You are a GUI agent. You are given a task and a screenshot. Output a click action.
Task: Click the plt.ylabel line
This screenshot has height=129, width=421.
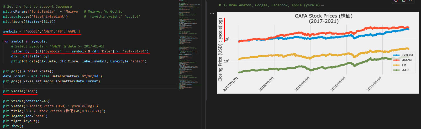(x=50, y=106)
